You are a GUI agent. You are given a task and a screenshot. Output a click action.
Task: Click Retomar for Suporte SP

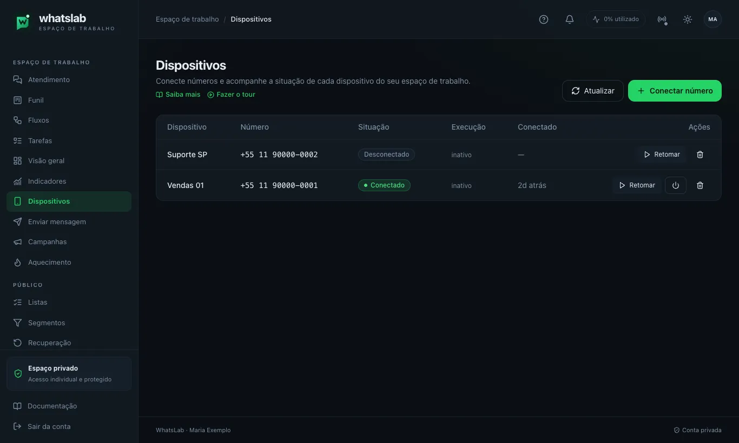[x=662, y=155]
